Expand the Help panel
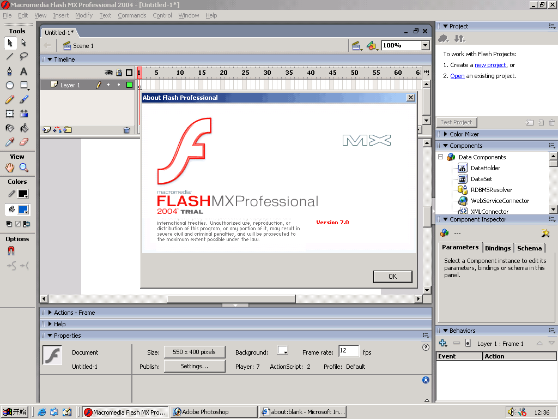Viewport: 558px width, 419px height. [50, 324]
